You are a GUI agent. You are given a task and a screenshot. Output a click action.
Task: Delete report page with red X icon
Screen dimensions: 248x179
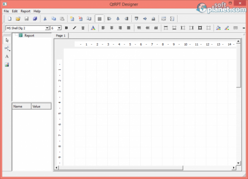tap(80, 19)
